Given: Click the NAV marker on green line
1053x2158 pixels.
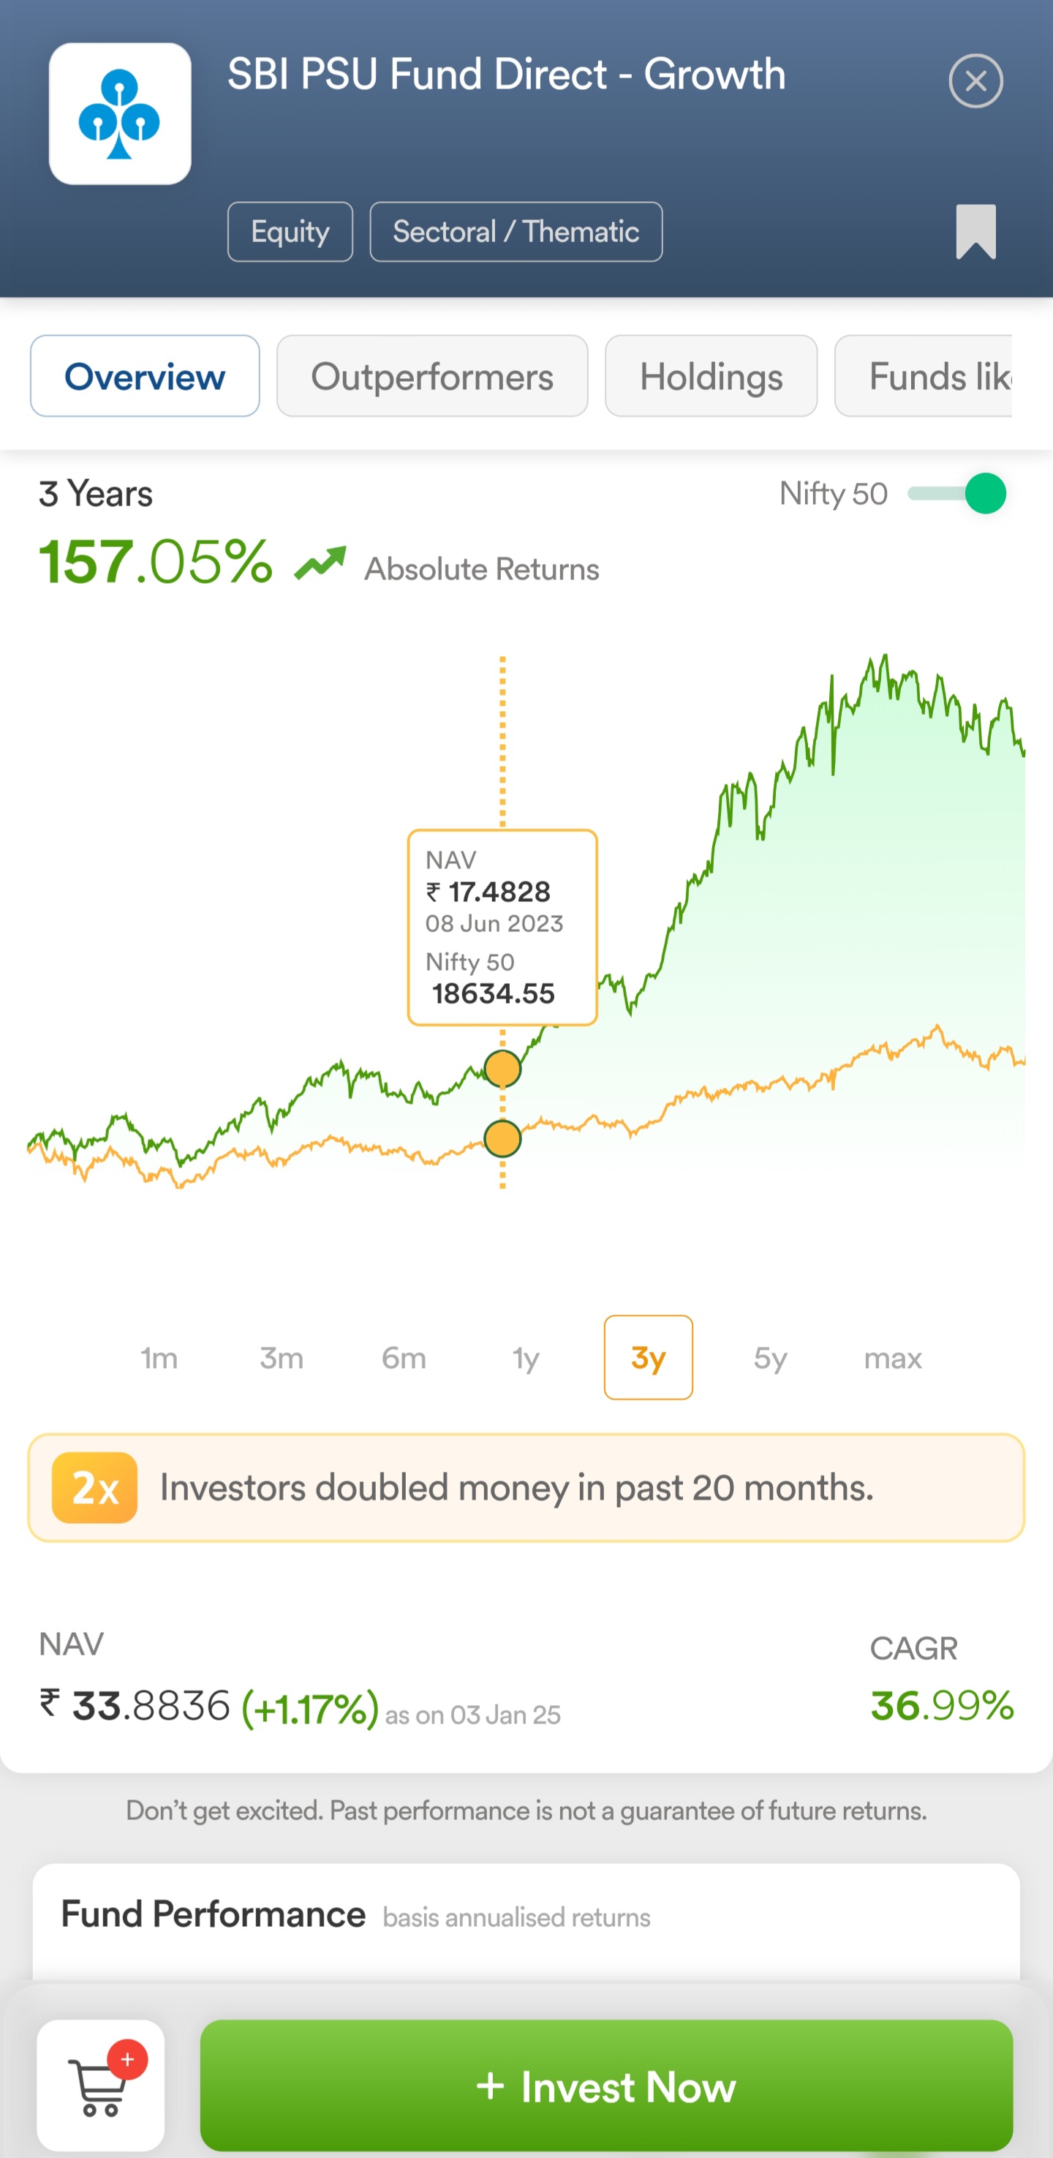Looking at the screenshot, I should [502, 1068].
